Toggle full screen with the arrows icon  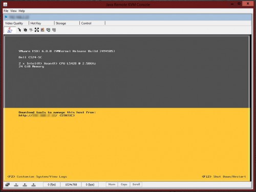(37, 30)
